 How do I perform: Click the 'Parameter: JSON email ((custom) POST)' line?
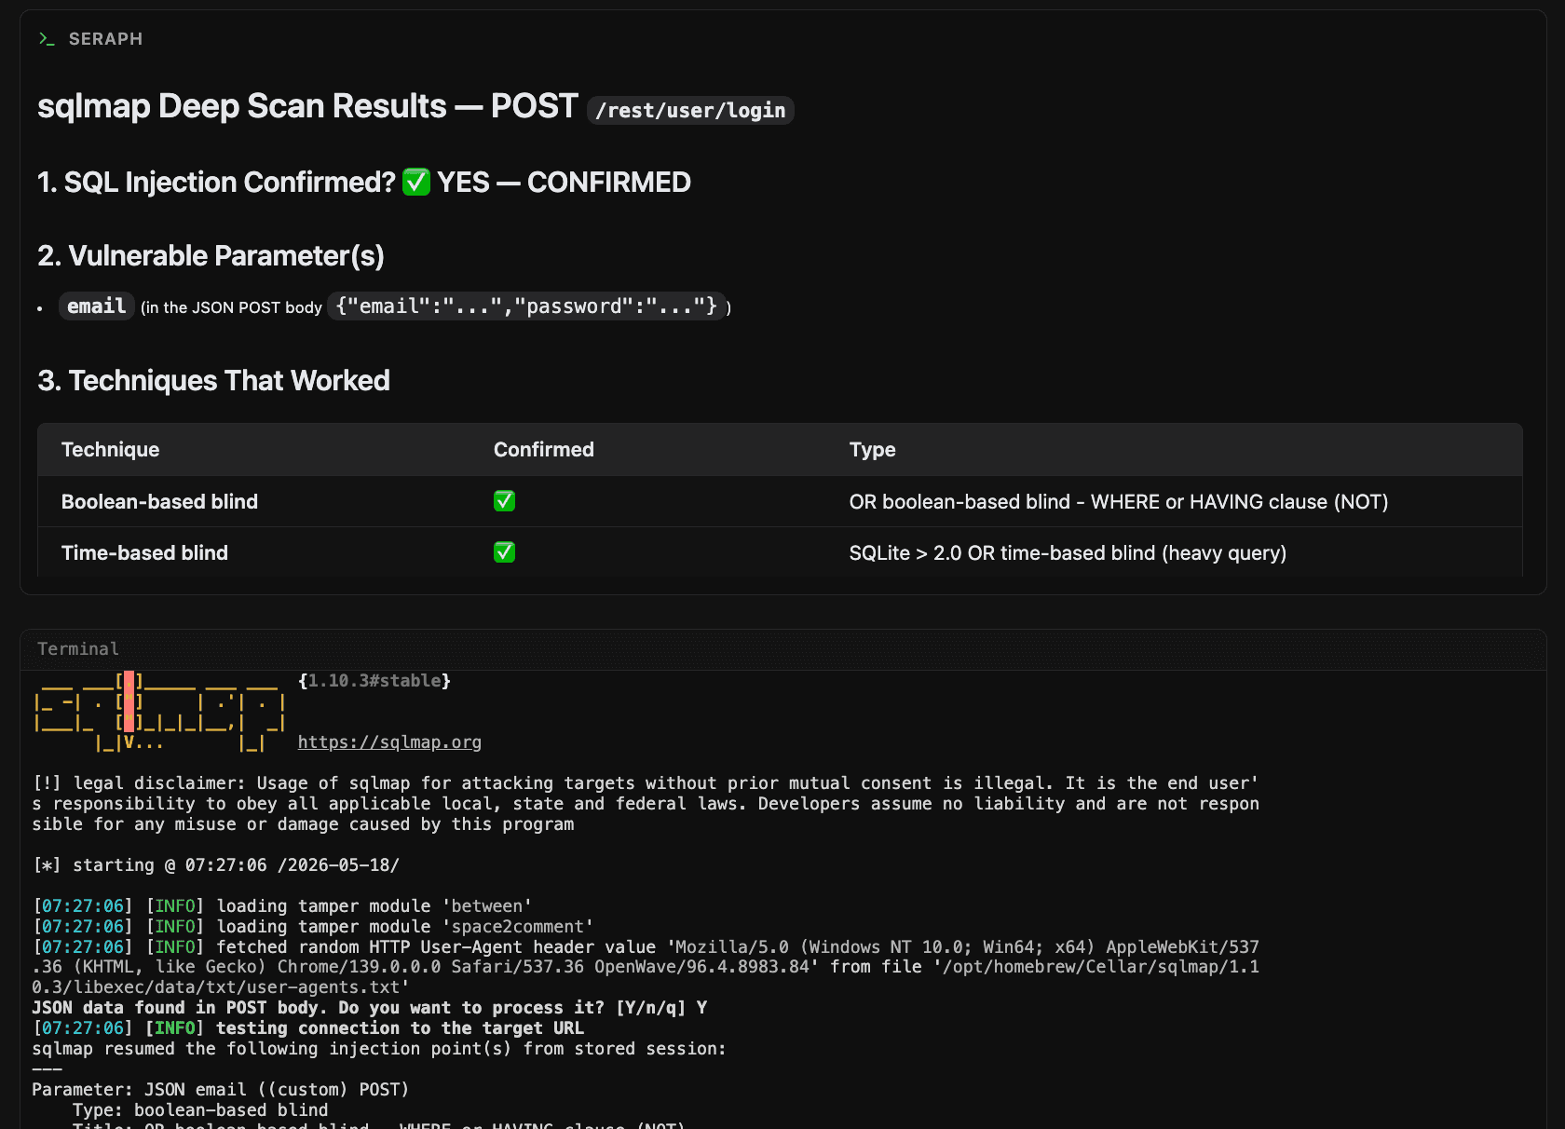pos(221,1090)
